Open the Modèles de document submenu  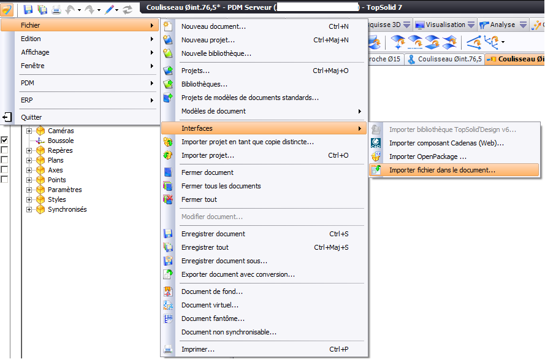pyautogui.click(x=264, y=111)
